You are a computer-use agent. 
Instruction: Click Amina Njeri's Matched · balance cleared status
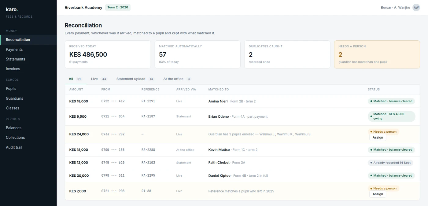[x=391, y=101]
